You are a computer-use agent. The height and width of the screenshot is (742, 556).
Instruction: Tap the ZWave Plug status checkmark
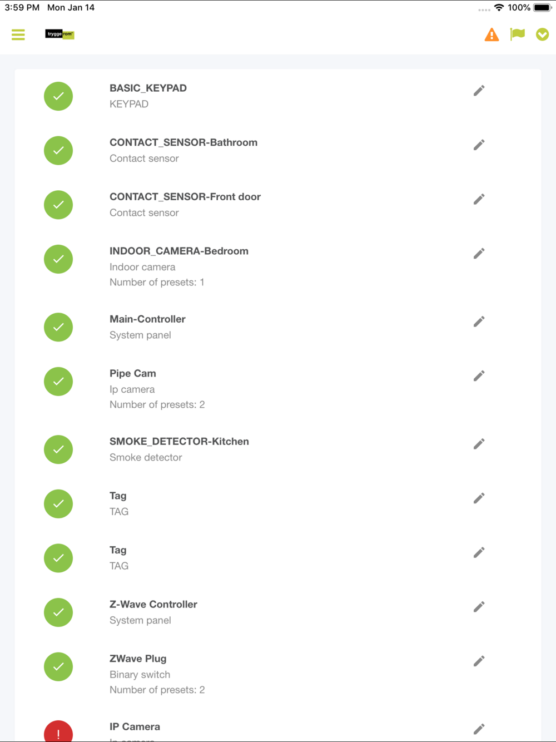(58, 666)
